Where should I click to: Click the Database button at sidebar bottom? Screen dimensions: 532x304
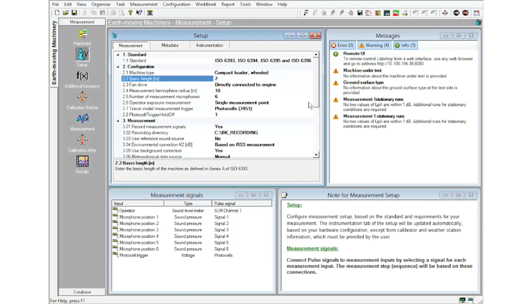(x=82, y=292)
